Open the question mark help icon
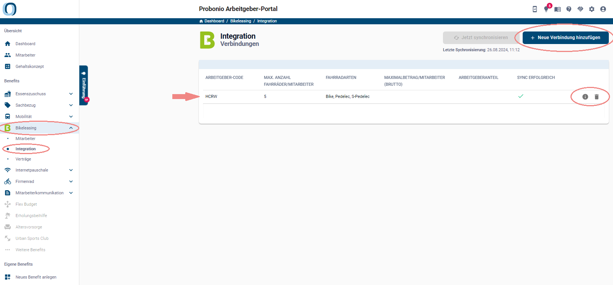 (x=569, y=9)
